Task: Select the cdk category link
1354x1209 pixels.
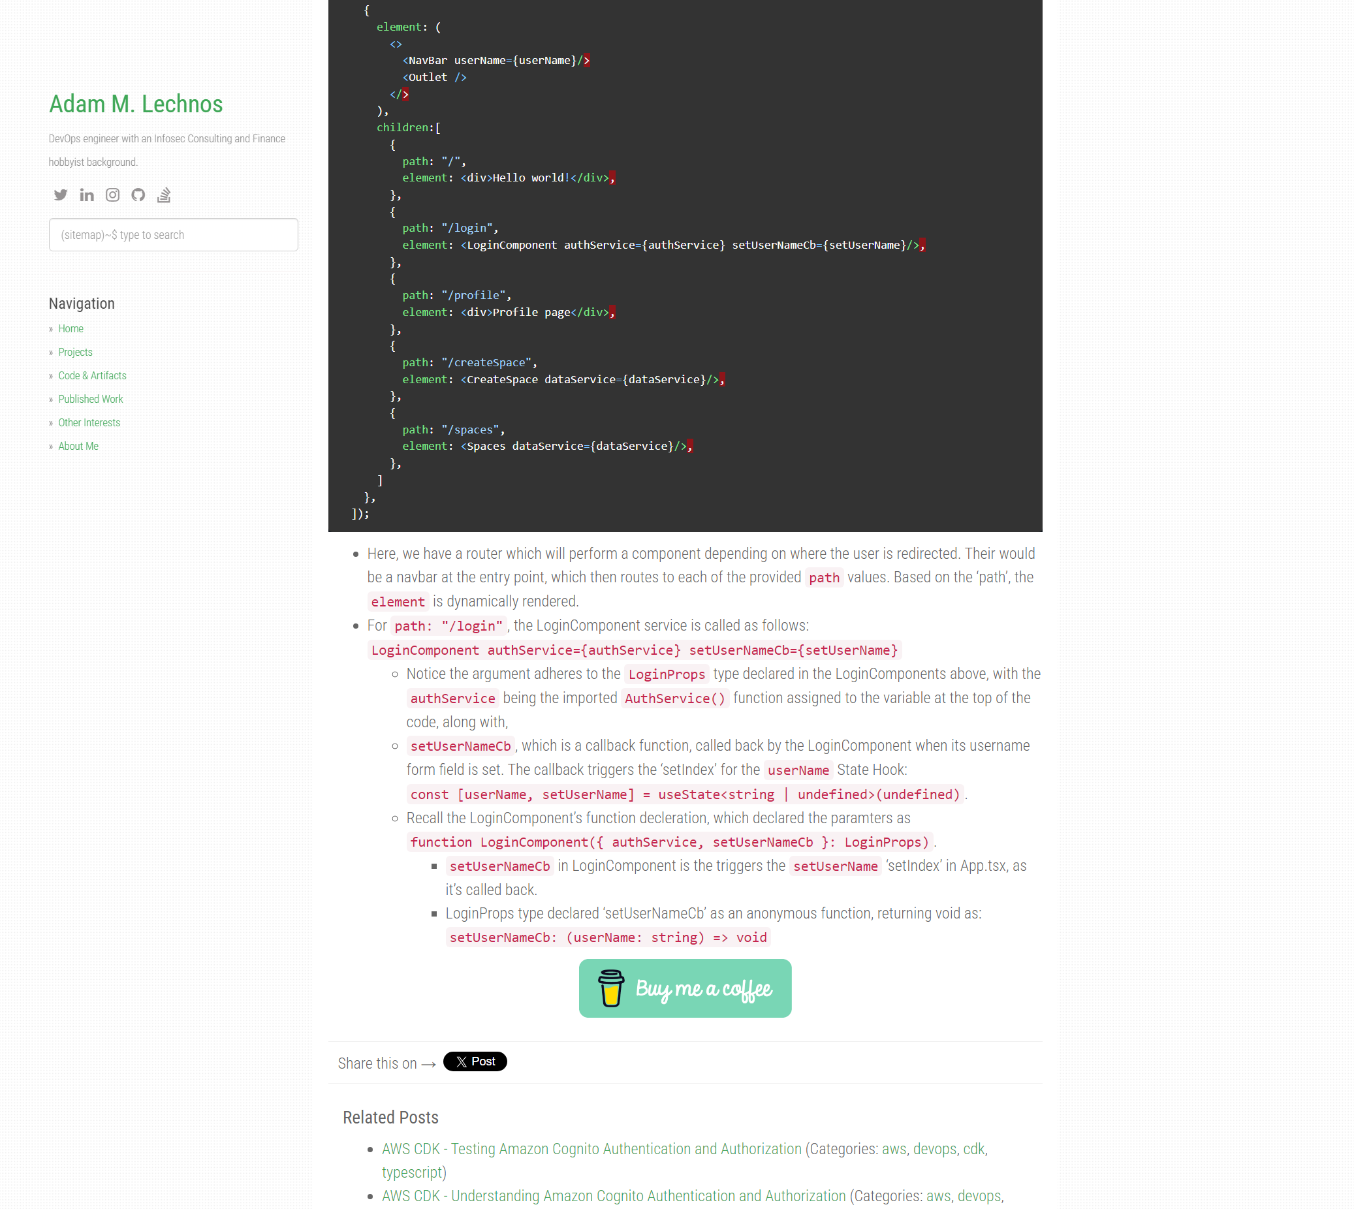Action: tap(973, 1148)
